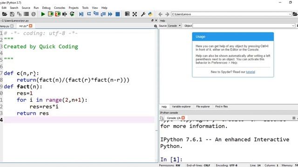This screenshot has height=167, width=298.
Task: Click the Save all files icon
Action: [x=19, y=14]
